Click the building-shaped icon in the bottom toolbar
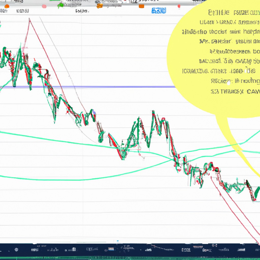 point(74,249)
